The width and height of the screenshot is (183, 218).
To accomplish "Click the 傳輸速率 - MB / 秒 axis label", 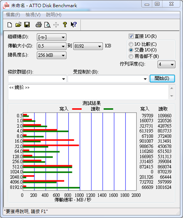I will coord(73,200).
